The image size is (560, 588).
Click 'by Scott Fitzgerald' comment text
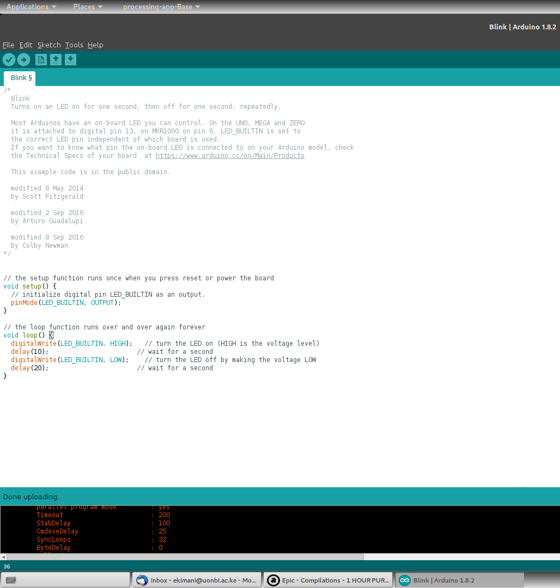pyautogui.click(x=47, y=197)
